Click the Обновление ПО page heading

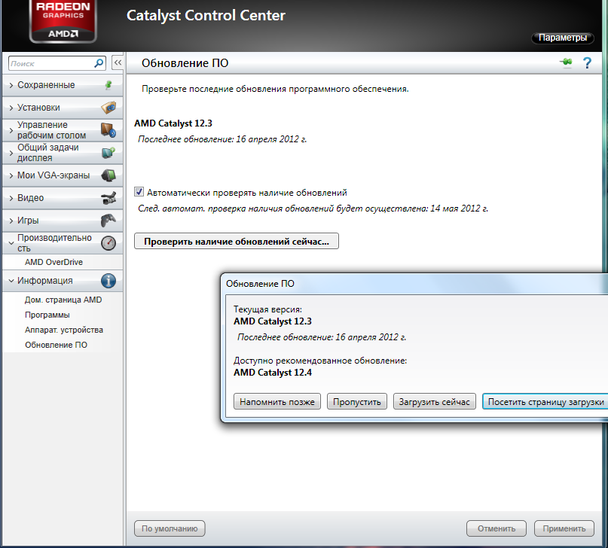[x=185, y=63]
